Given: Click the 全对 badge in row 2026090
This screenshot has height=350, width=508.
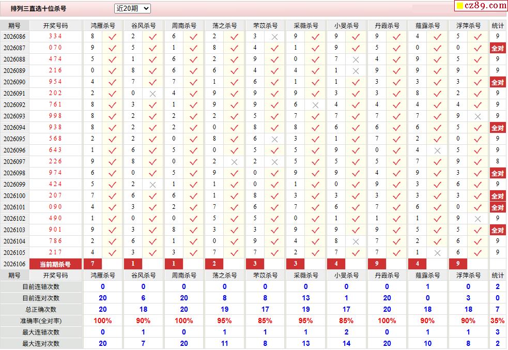Looking at the screenshot, I should point(497,82).
